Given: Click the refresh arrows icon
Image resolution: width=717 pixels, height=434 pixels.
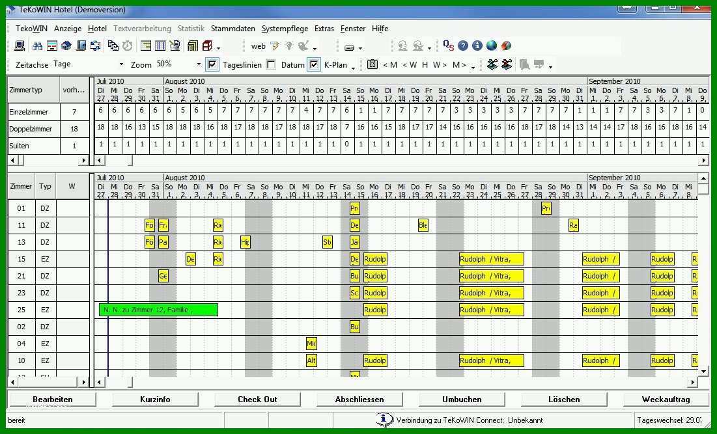Looking at the screenshot, I should click(95, 46).
